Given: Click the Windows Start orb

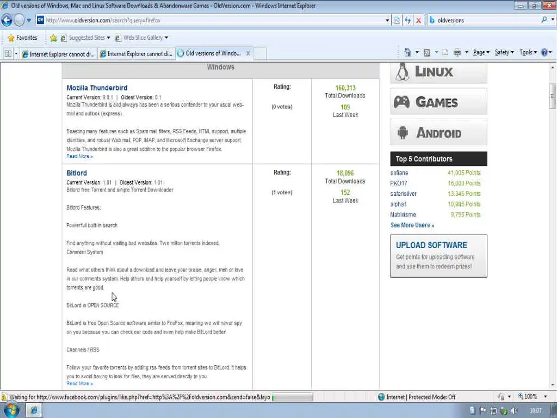Looking at the screenshot, I should coord(11,410).
